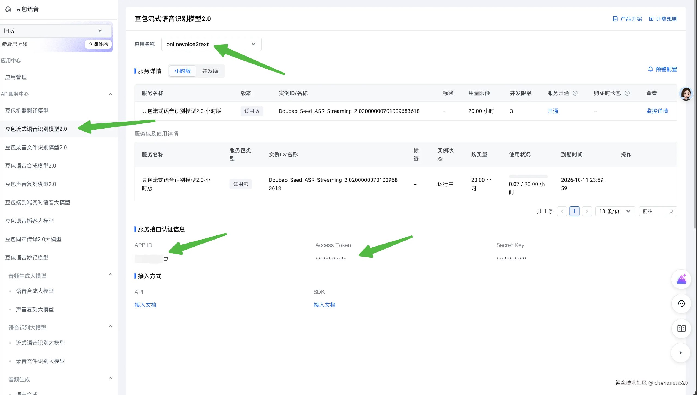This screenshot has width=697, height=395.
Task: Copy the APP ID value
Action: 166,259
